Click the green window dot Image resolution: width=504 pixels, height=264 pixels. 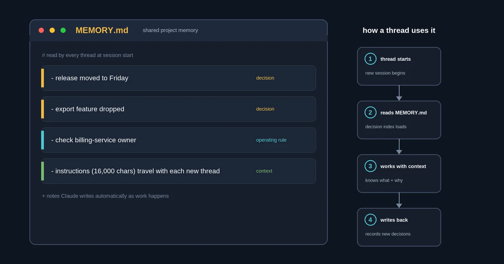coord(63,30)
